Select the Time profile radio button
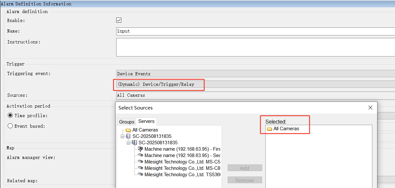This screenshot has width=395, height=188. tap(10, 116)
